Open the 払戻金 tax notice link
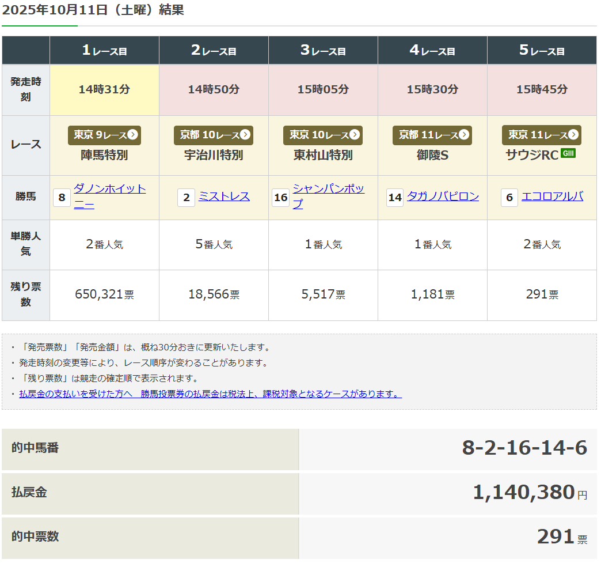 (x=211, y=394)
